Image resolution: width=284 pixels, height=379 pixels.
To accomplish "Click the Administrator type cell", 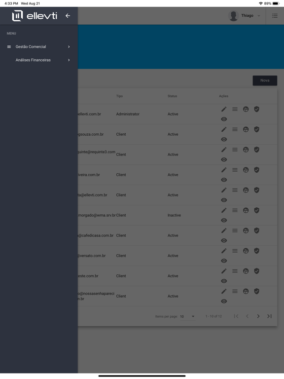I will 128,114.
